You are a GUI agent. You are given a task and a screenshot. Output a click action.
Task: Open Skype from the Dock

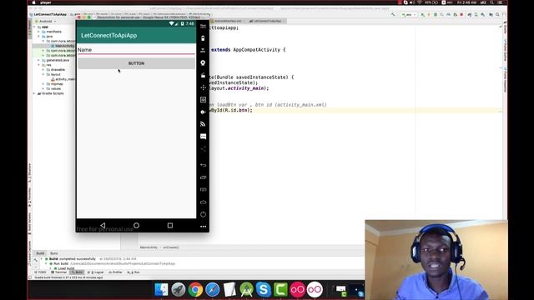(264, 289)
